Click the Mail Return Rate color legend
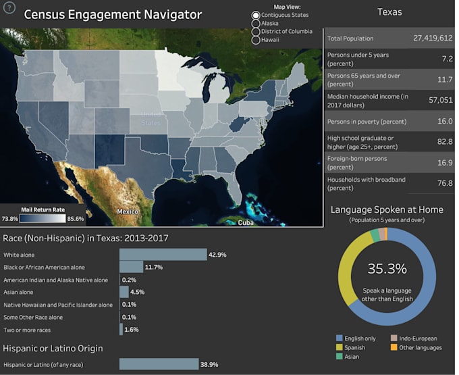This screenshot has width=459, height=375. coord(43,218)
